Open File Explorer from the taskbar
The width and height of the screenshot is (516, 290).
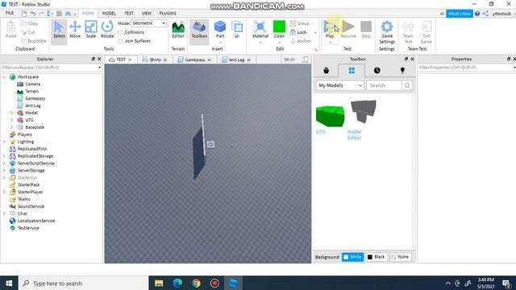coord(159,283)
